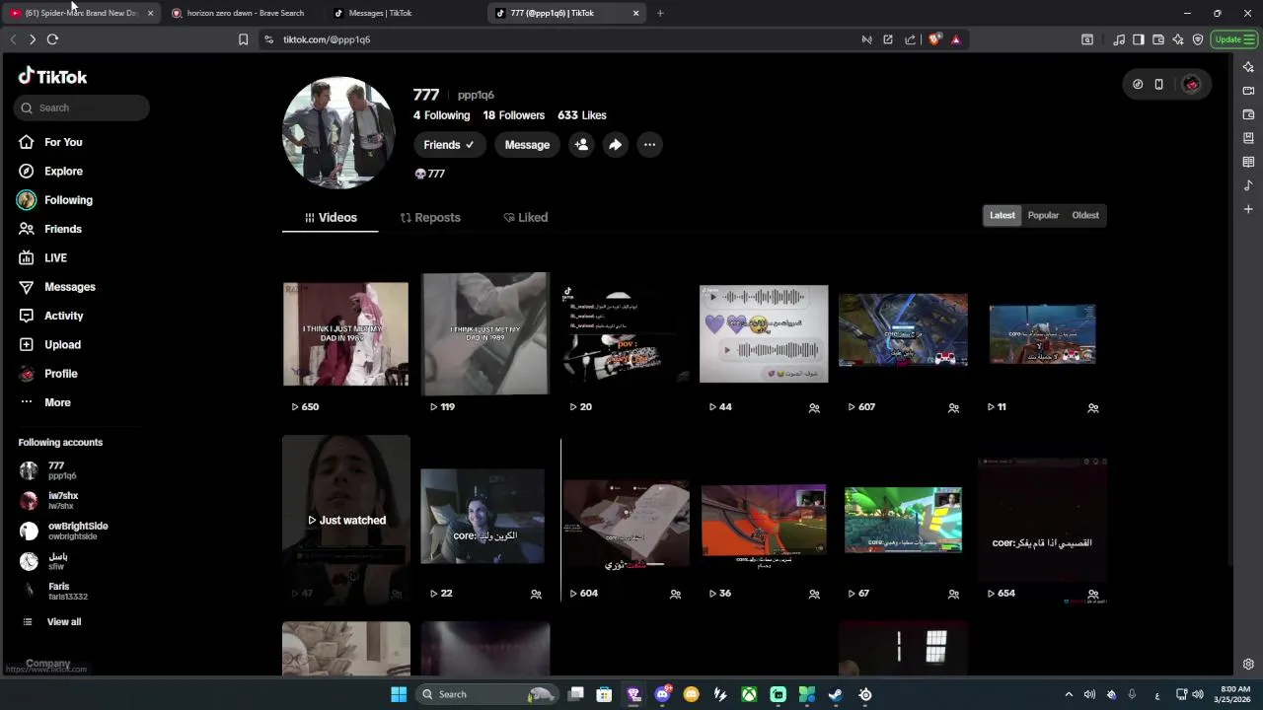Bookmark this page
Screen dimensions: 1263x710
[243, 39]
